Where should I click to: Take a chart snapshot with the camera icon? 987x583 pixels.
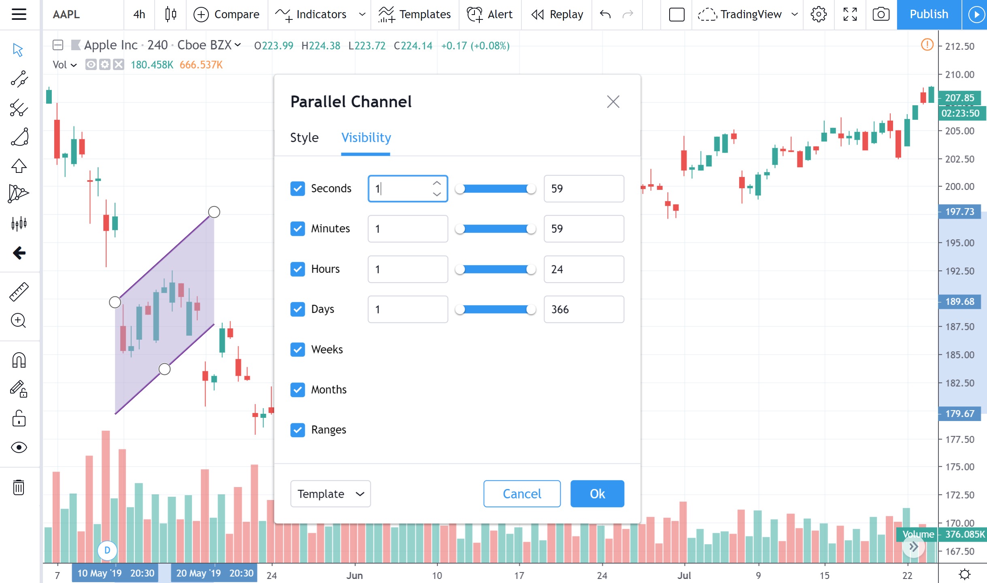point(881,14)
